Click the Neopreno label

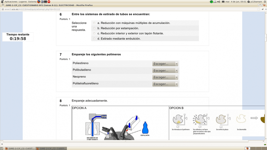pyautogui.click(x=79, y=77)
